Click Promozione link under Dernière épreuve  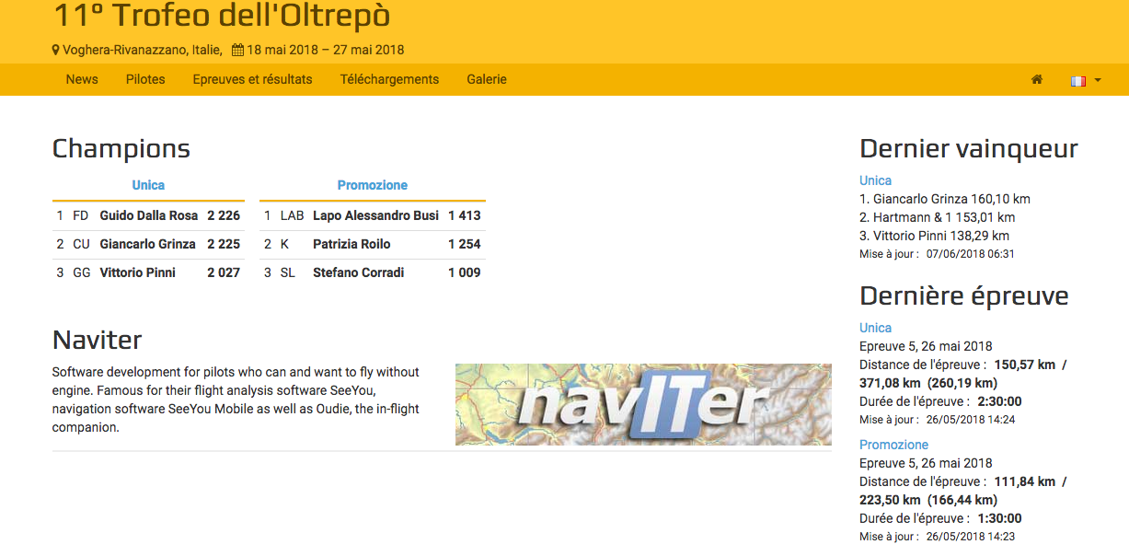point(893,445)
